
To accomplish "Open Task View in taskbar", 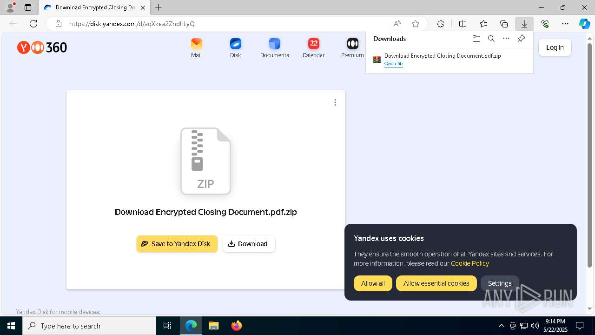I will point(167,326).
